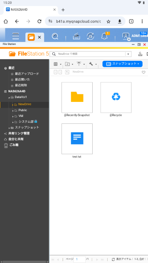Open the QTS search magnifier icon
The width and height of the screenshot is (148, 263).
[x=55, y=36]
